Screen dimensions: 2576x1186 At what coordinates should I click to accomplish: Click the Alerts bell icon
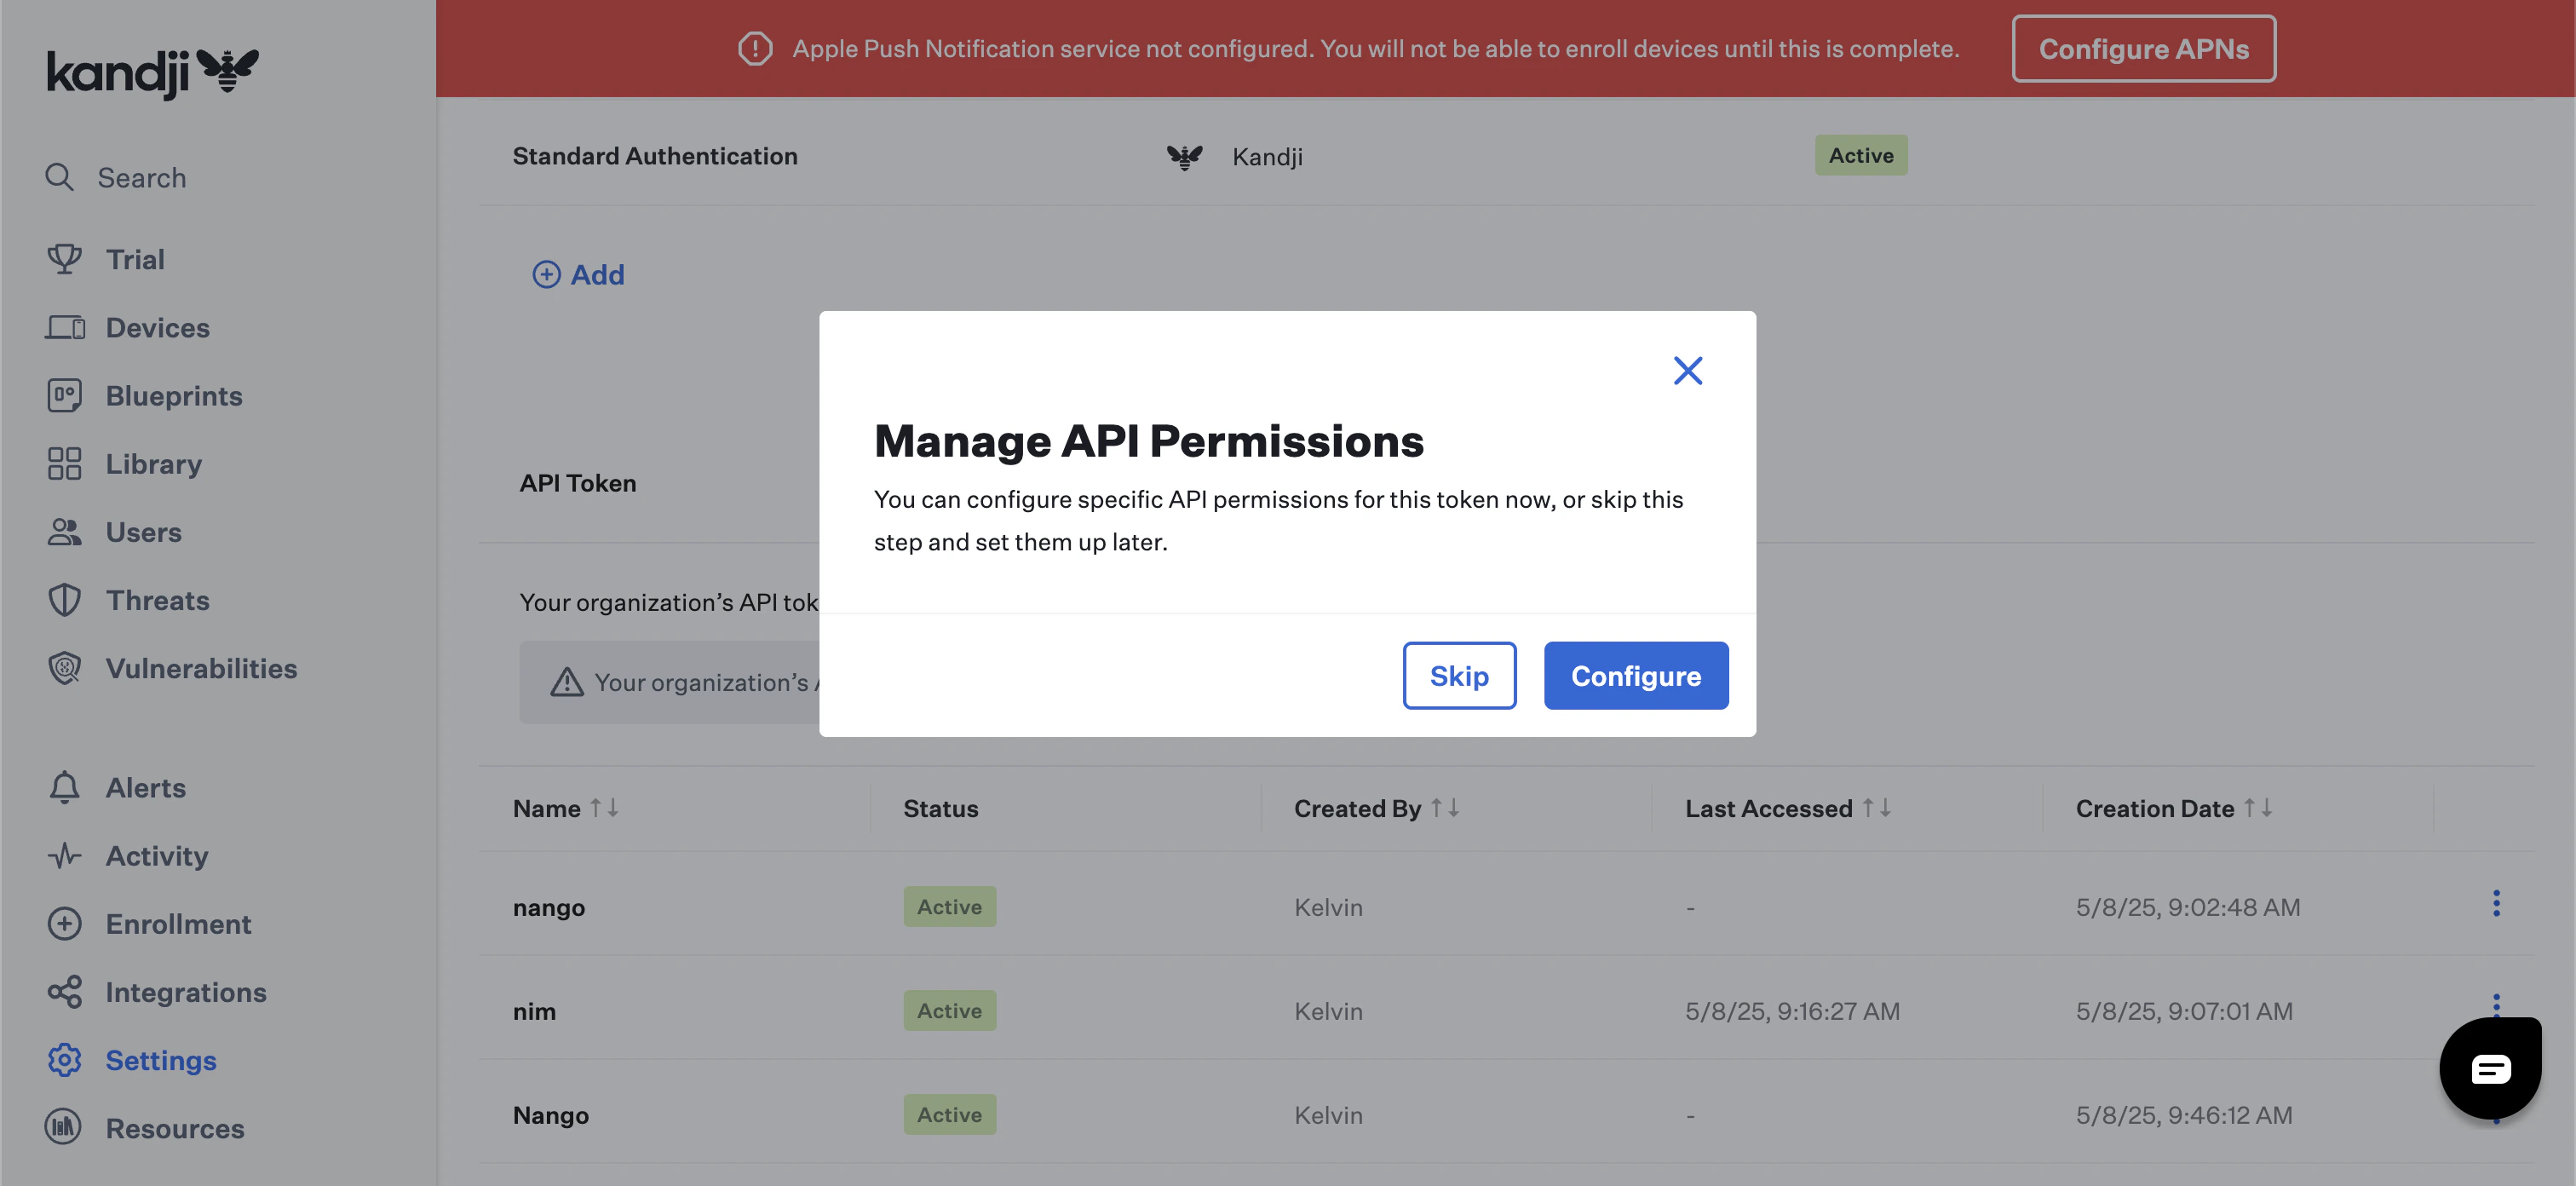(64, 788)
